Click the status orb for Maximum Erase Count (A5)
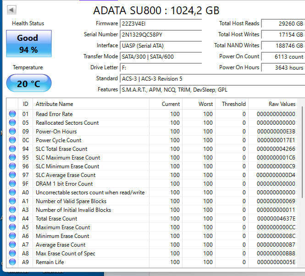Screen dimensions: 305x276 click(x=12, y=227)
